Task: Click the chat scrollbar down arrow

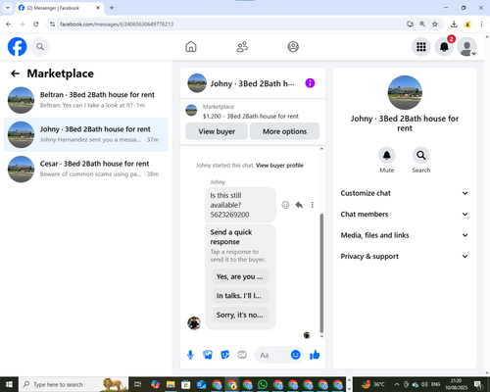Action: click(x=321, y=336)
